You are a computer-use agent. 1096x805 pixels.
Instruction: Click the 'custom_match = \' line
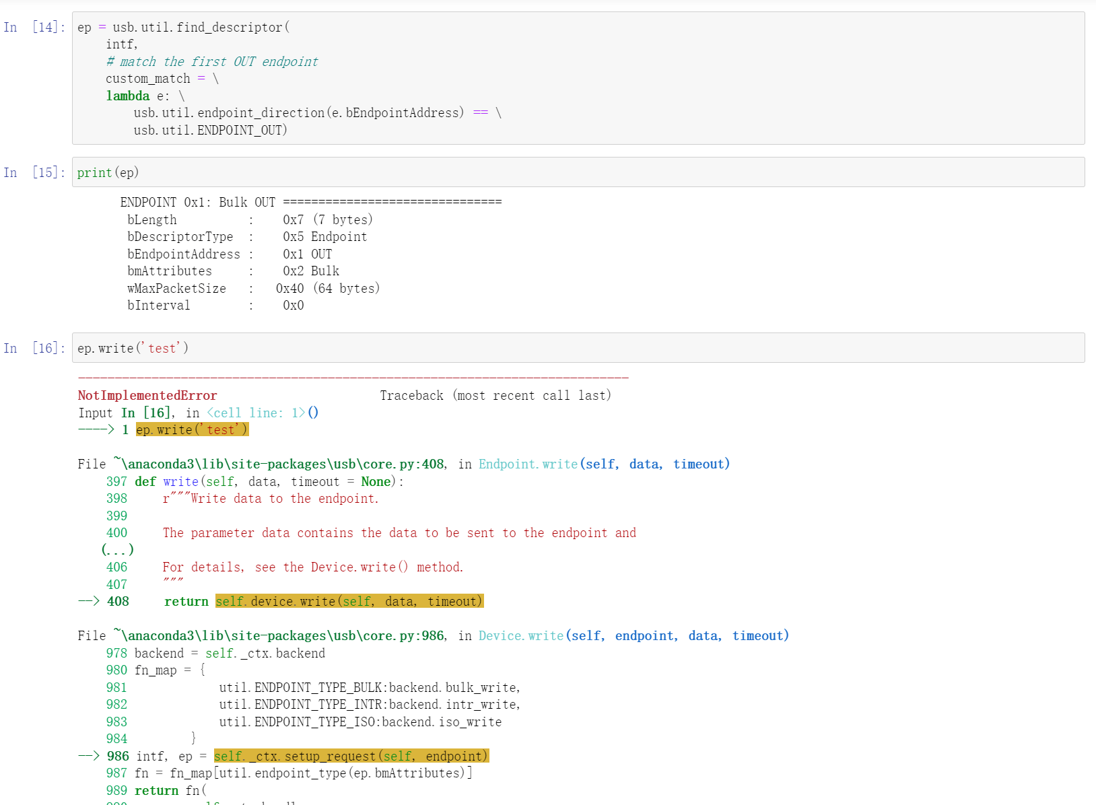click(162, 78)
